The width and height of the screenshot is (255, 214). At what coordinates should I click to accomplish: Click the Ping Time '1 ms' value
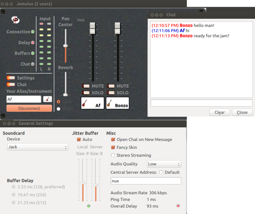[151, 199]
